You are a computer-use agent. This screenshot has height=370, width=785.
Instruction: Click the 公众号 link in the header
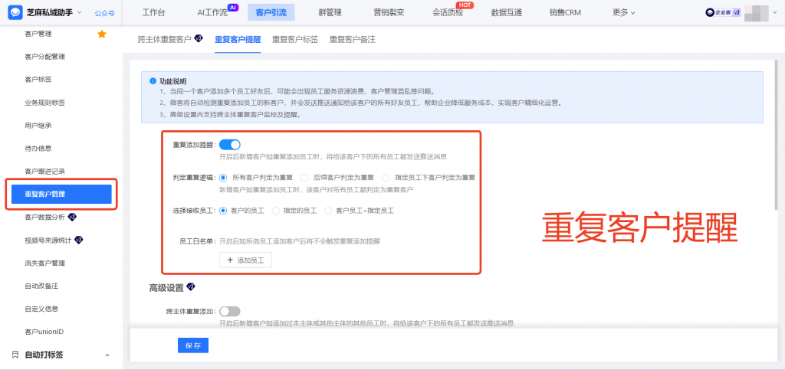104,13
